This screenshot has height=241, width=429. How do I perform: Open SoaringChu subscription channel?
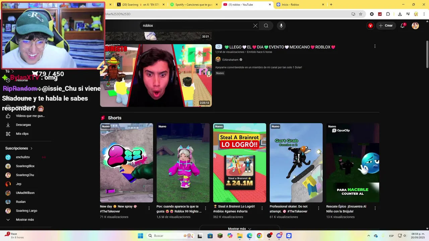25,175
